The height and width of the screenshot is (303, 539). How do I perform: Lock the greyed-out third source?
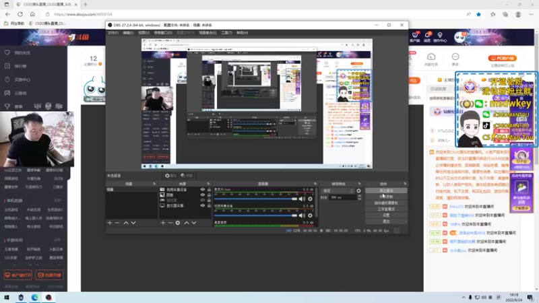tap(209, 200)
